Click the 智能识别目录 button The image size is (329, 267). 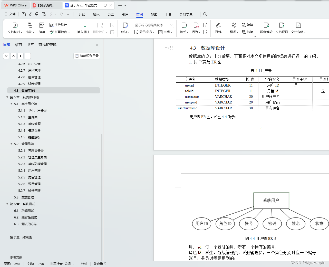pyautogui.click(x=87, y=56)
